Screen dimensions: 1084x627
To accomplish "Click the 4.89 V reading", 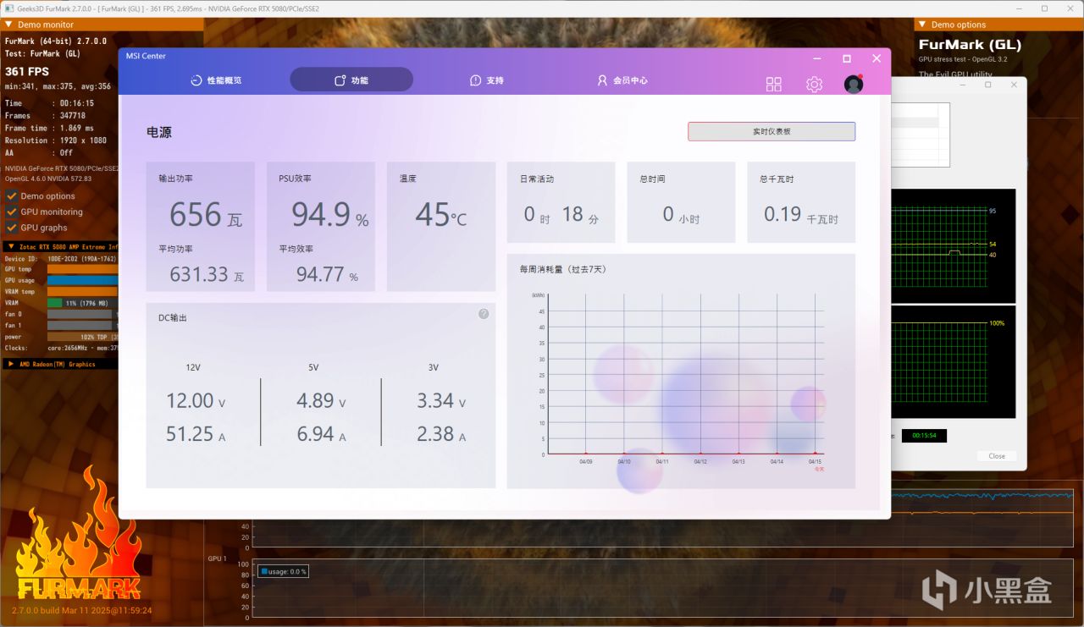I will 321,401.
